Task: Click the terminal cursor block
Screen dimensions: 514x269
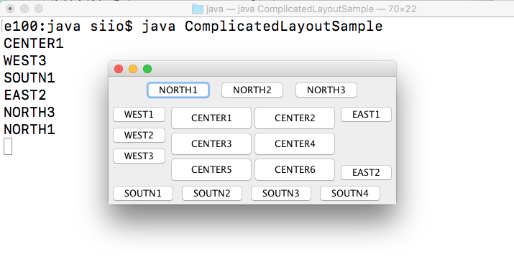Action: pyautogui.click(x=8, y=146)
